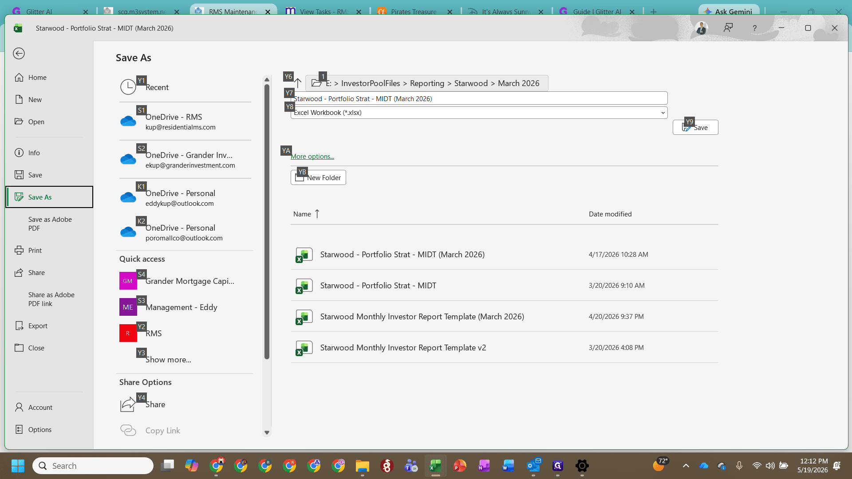Select Save as Adobe PDF

49,224
